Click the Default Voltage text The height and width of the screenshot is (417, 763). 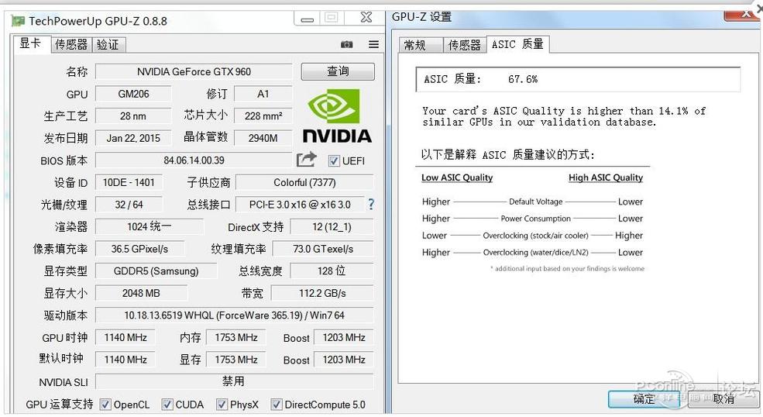(x=536, y=202)
